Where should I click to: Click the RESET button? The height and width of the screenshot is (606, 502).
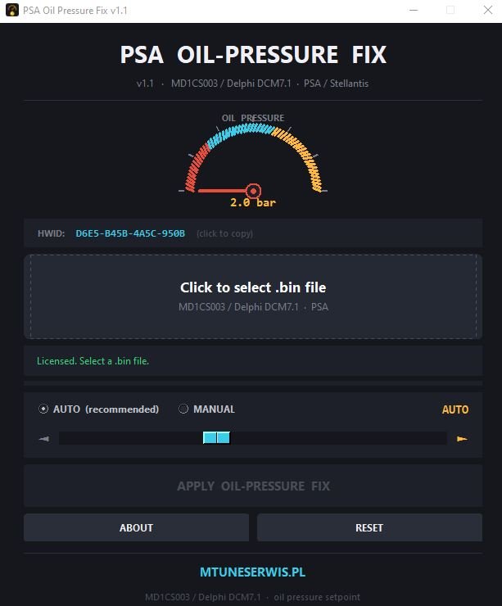369,527
